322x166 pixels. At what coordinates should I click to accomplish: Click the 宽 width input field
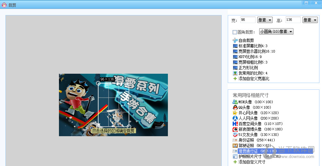click(248, 20)
